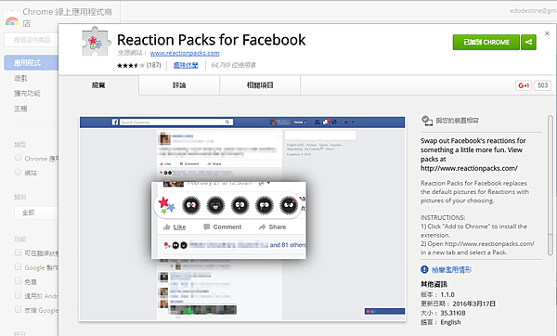Screen dimensions: 557x336
Task: Click the 檢舉濫用情形 report abuse link
Action: point(451,270)
